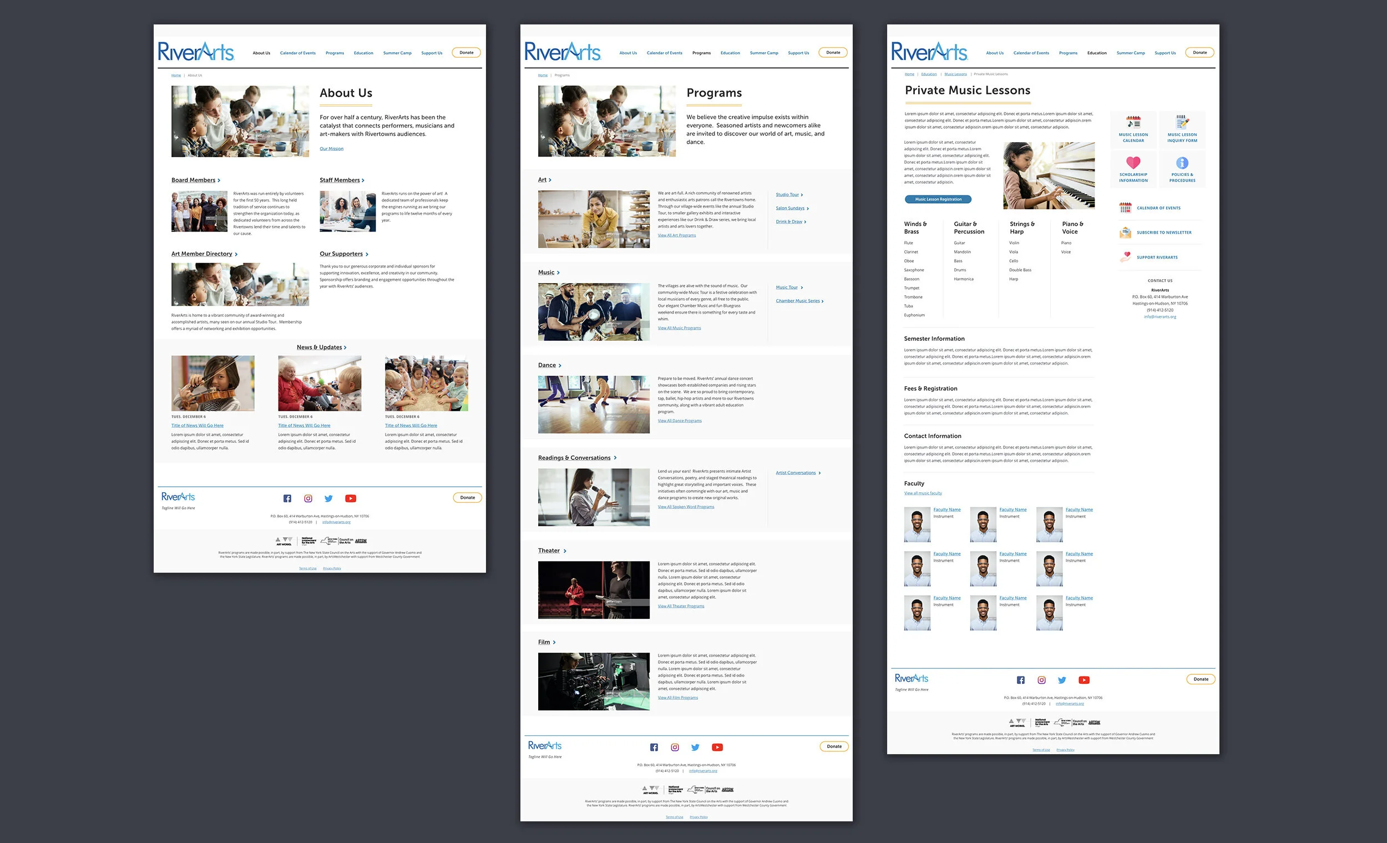This screenshot has width=1387, height=843.
Task: Select Summer Camp in About Us page nav
Action: (x=397, y=53)
